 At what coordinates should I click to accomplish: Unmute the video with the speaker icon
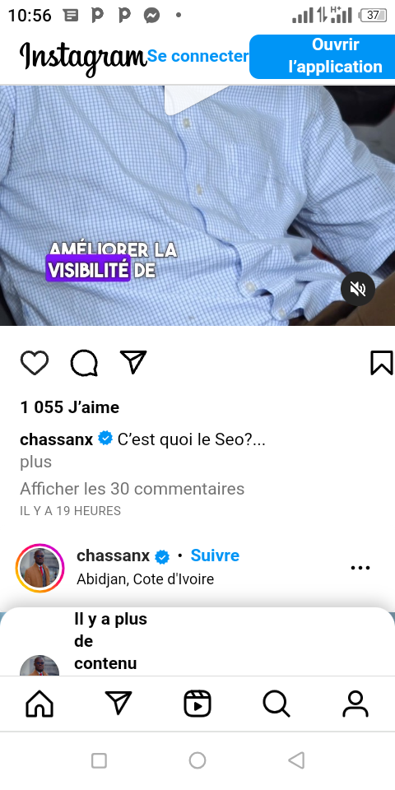point(358,289)
